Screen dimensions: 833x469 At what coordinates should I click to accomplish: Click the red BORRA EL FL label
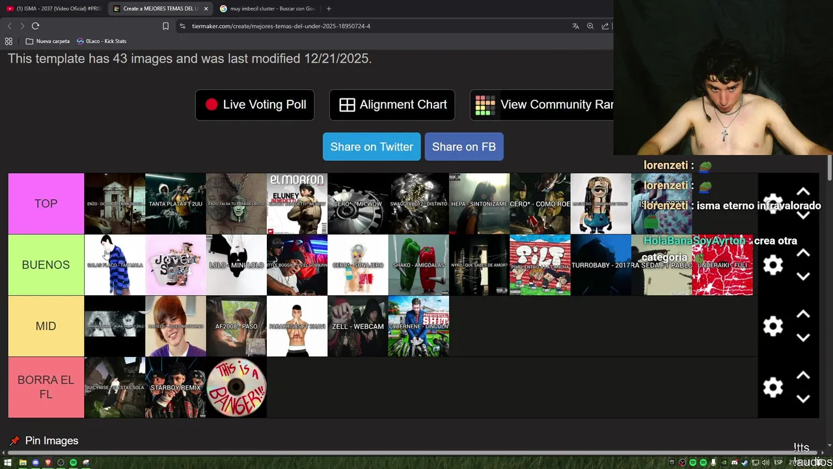coord(46,388)
